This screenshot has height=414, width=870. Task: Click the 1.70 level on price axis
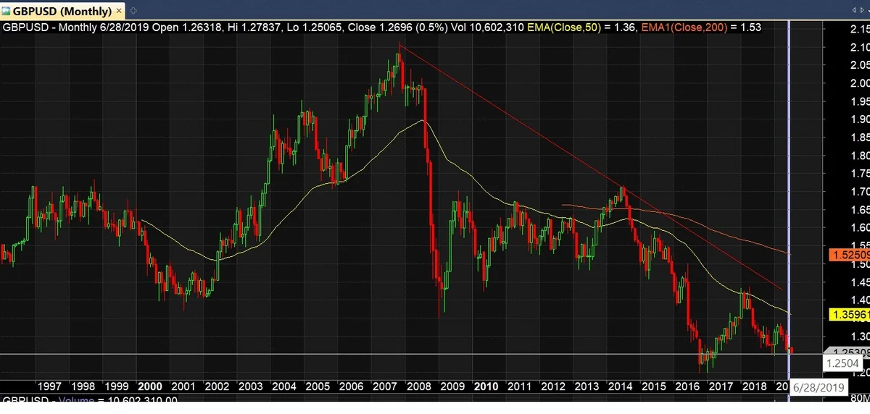tap(852, 191)
